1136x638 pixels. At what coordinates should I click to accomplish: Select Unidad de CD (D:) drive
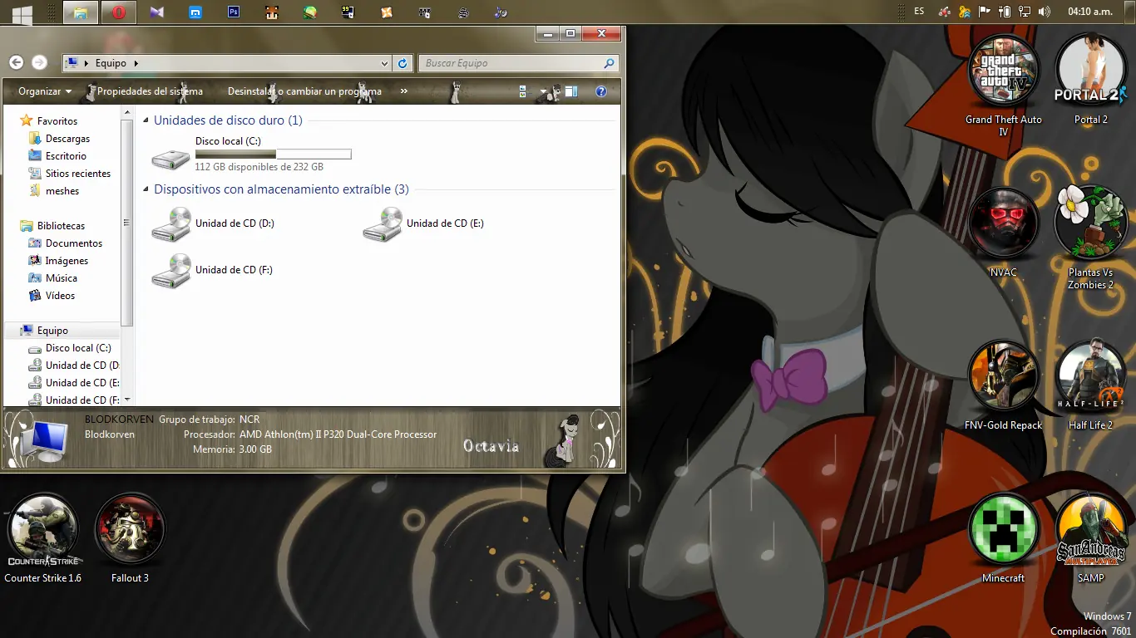214,224
